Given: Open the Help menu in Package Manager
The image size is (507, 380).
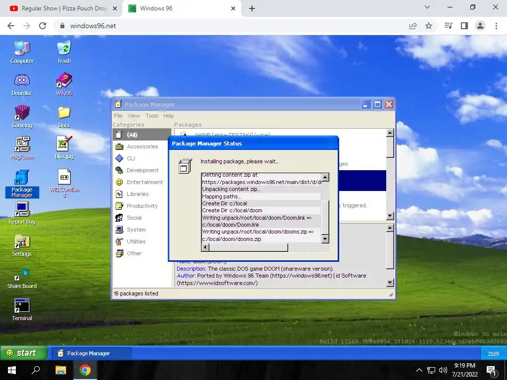Looking at the screenshot, I should click(x=168, y=116).
